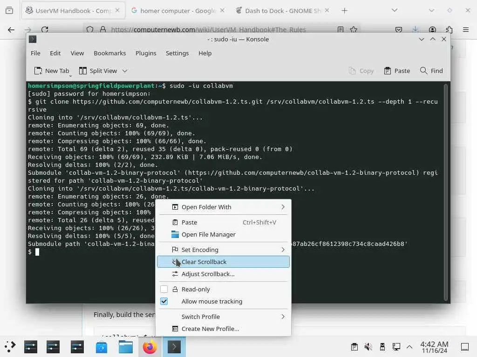477x357 pixels.
Task: Switch to homer computer Google tab
Action: click(x=177, y=11)
